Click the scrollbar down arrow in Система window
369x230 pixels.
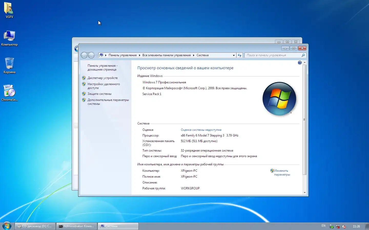pos(305,192)
